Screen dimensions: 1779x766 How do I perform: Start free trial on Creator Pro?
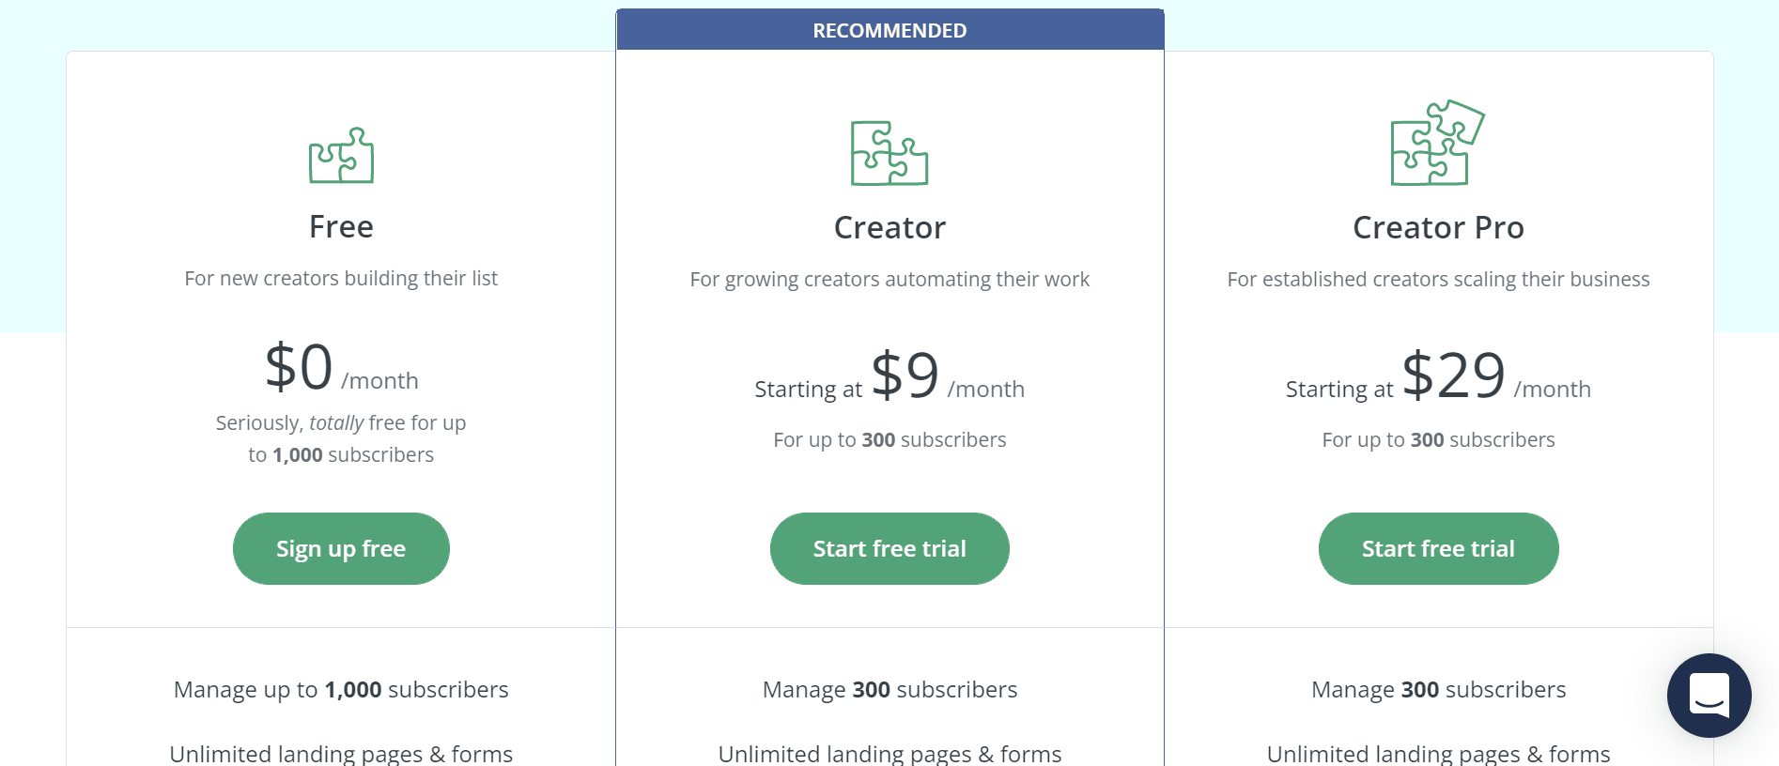[1438, 548]
